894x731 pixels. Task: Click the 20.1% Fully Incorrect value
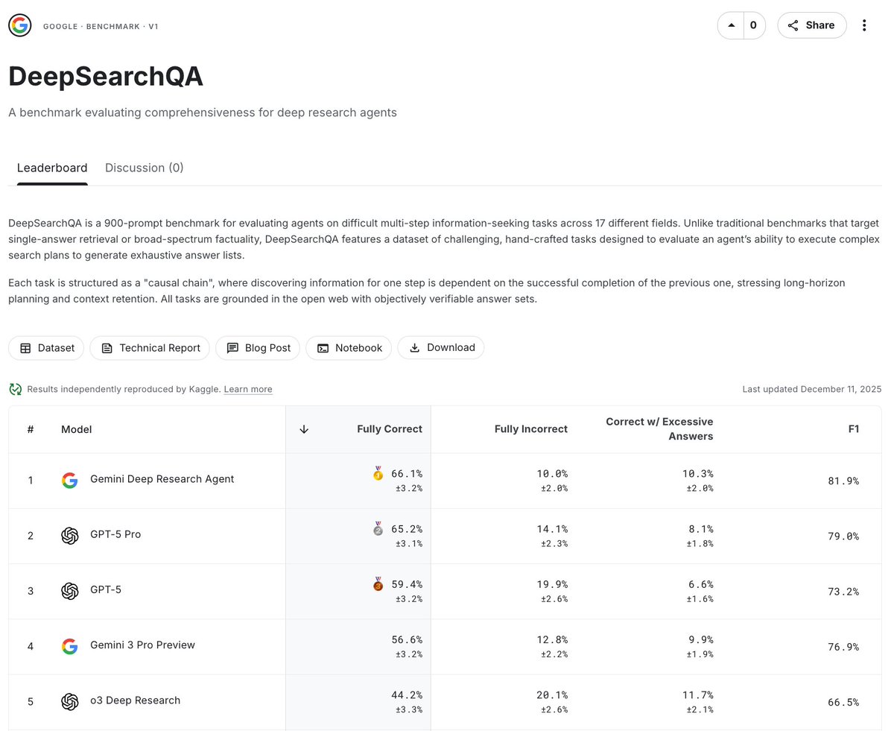(552, 694)
